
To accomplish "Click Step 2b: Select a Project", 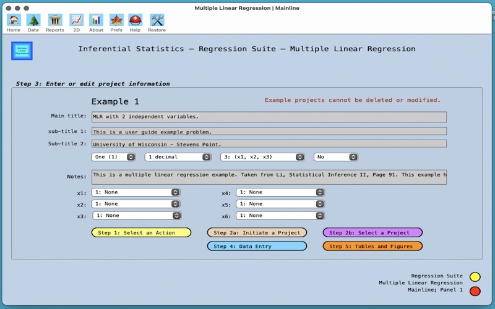I will coord(372,233).
